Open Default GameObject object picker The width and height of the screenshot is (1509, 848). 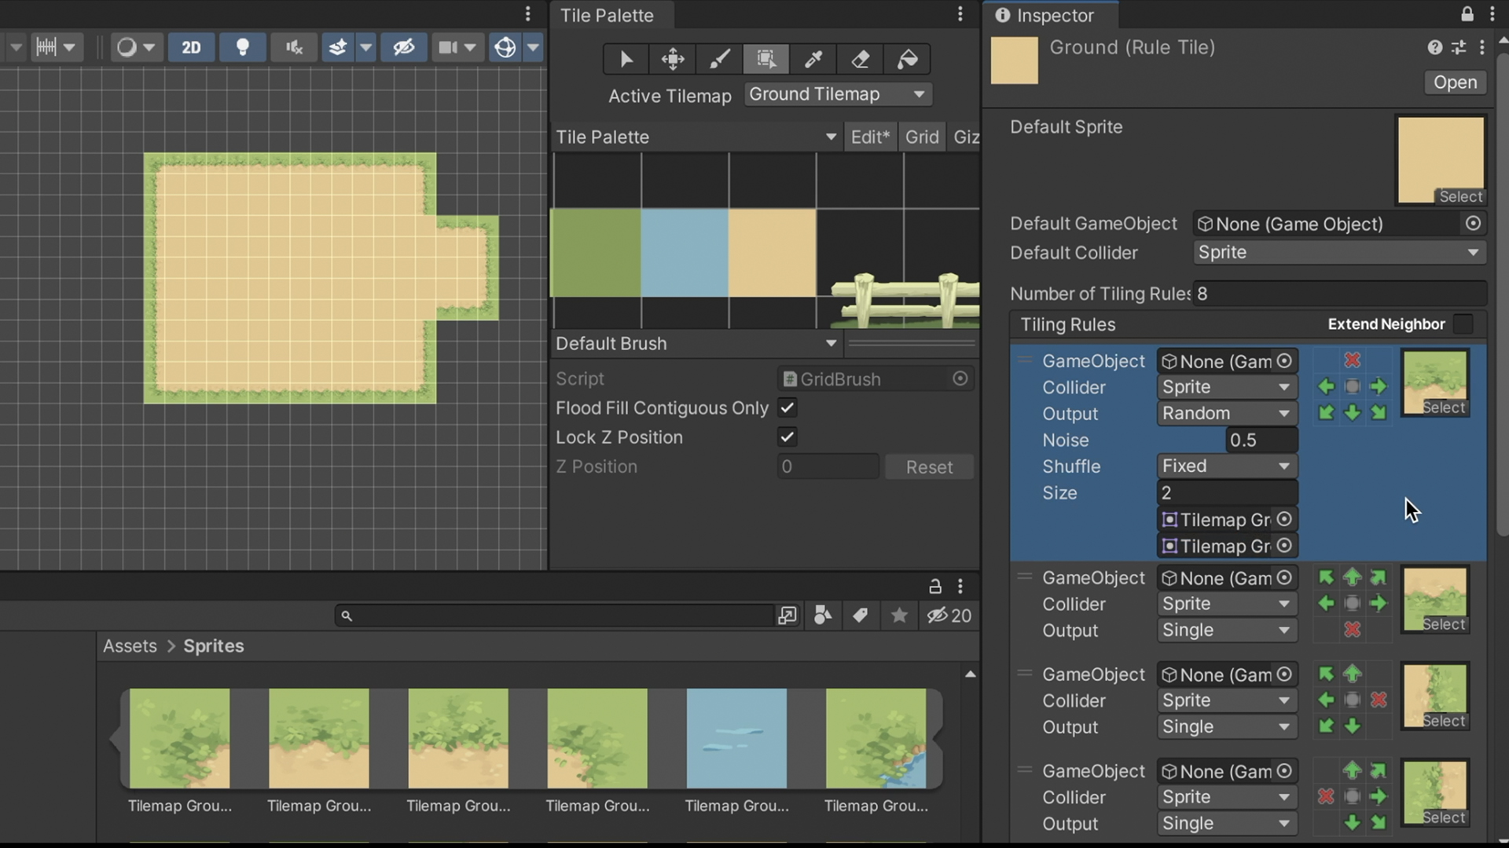[1473, 224]
